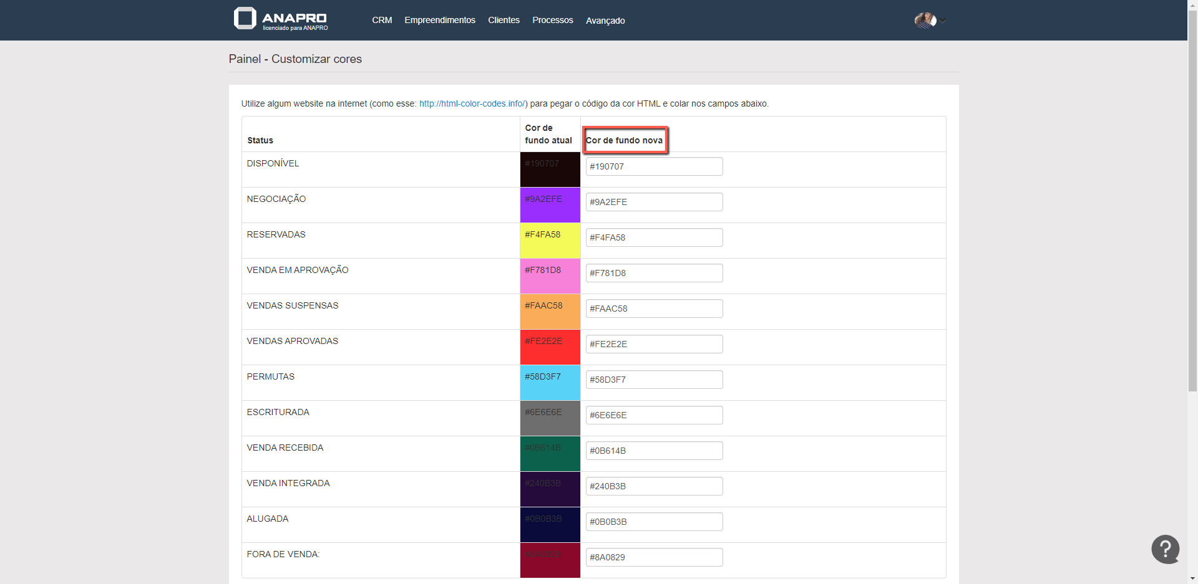Click the user profile avatar
The width and height of the screenshot is (1198, 584).
pos(925,21)
